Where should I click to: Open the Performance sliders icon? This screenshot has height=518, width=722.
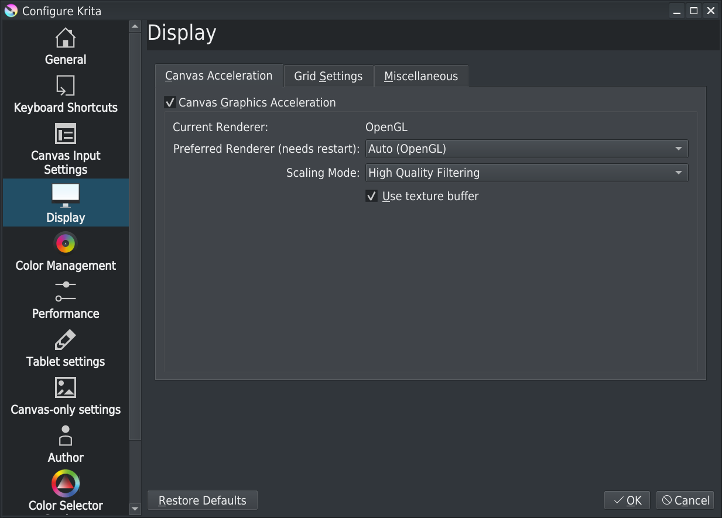[x=66, y=291]
